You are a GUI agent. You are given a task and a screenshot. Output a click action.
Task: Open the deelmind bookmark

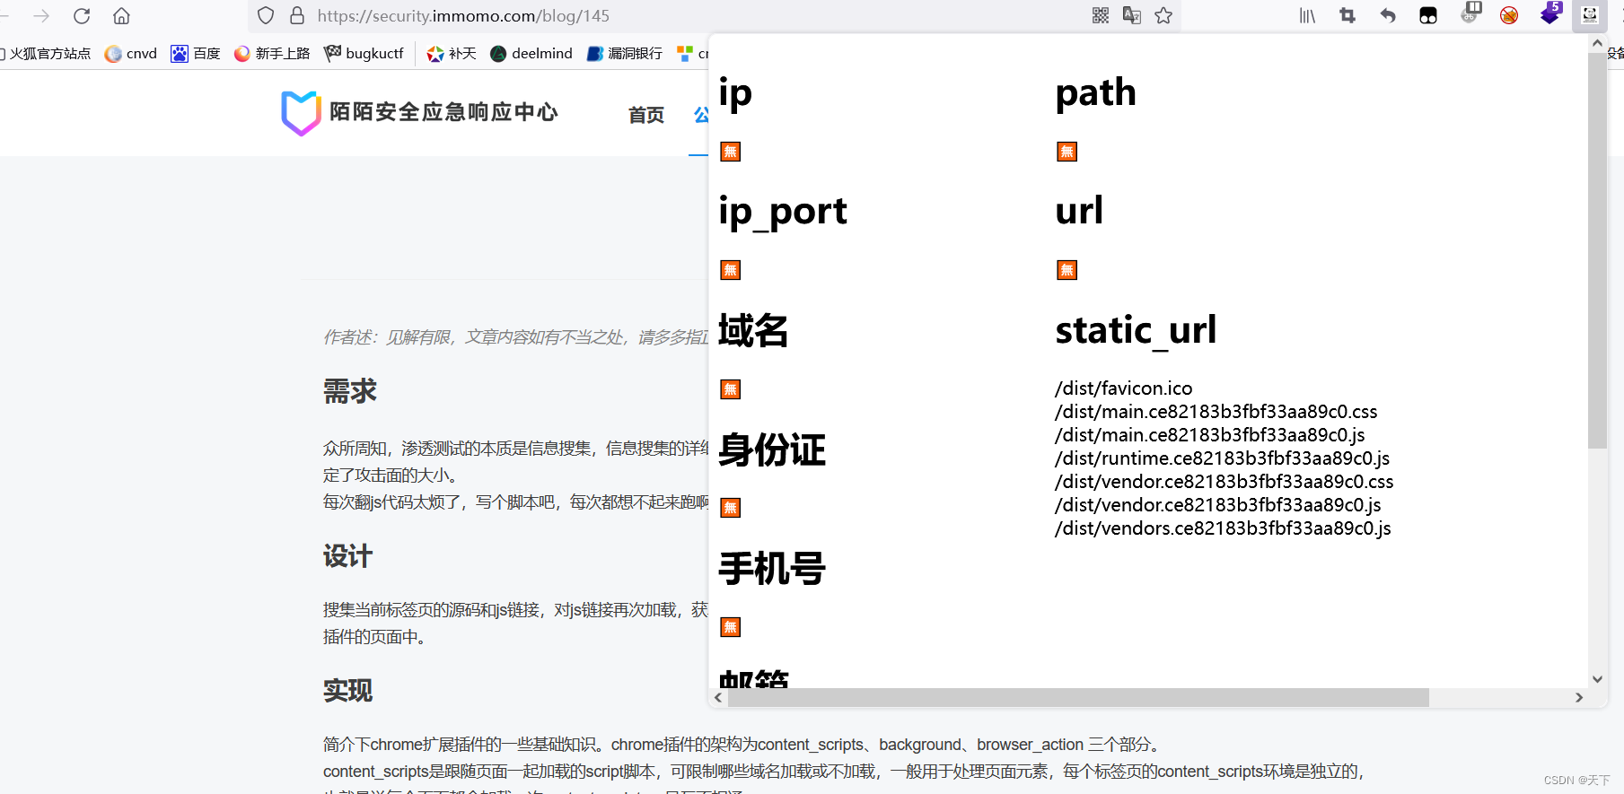click(531, 54)
